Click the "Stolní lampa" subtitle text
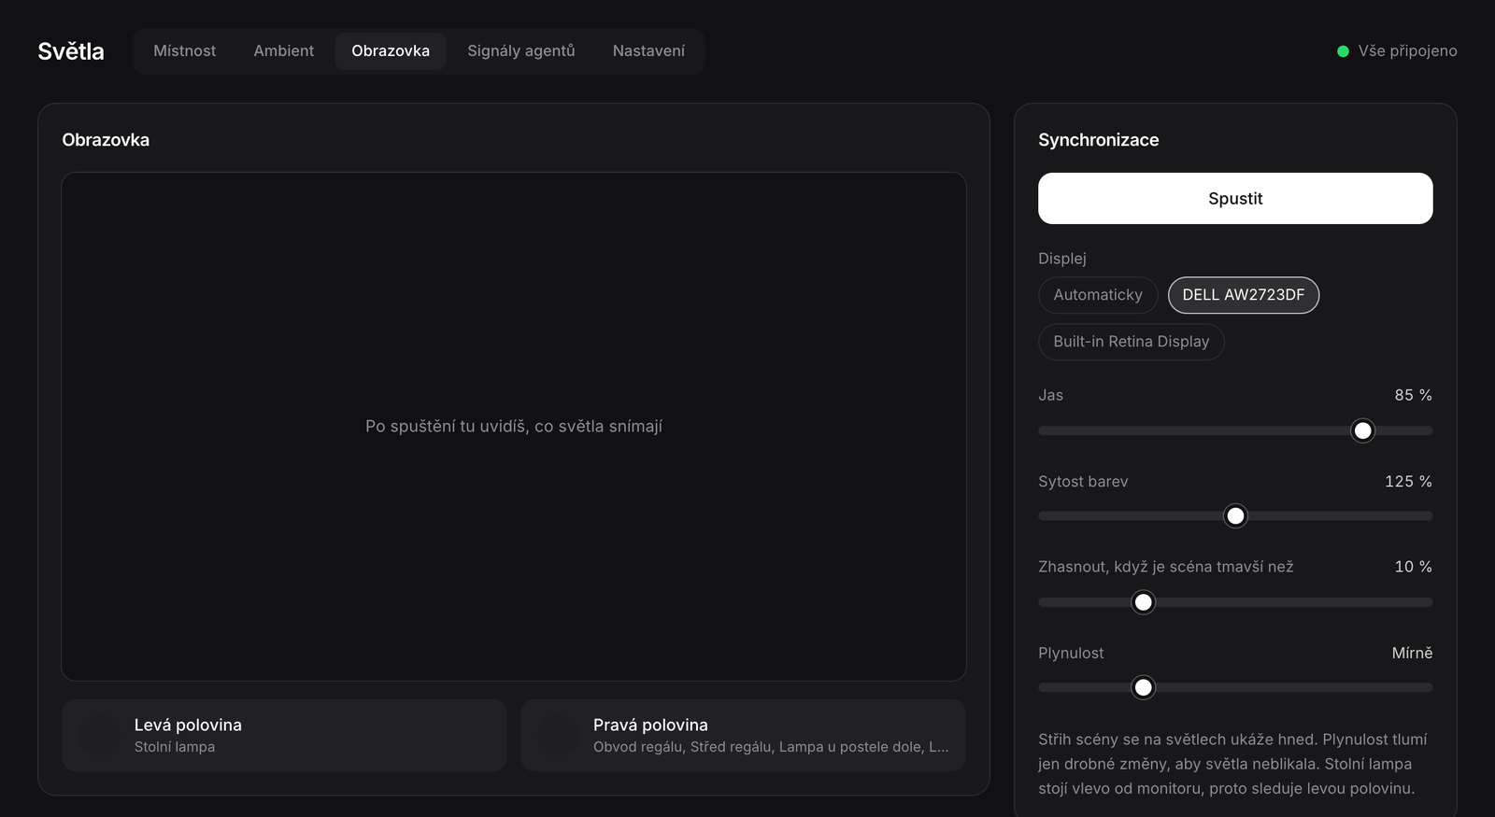The width and height of the screenshot is (1495, 817). tap(175, 747)
